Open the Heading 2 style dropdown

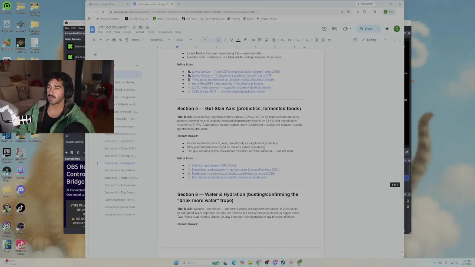coord(160,40)
